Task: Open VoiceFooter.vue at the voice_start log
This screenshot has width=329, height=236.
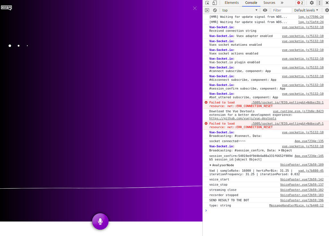Action: [302, 179]
